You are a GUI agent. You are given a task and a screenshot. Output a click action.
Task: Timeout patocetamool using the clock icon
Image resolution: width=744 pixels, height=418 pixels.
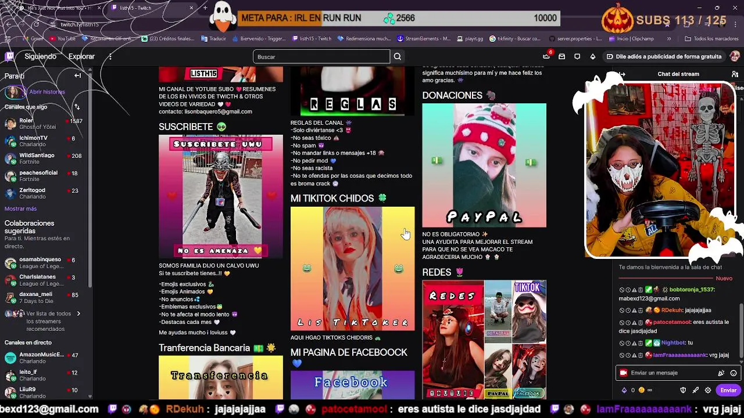click(628, 322)
